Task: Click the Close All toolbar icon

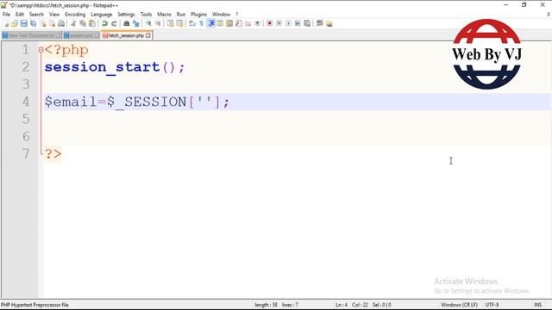Action: (x=52, y=23)
